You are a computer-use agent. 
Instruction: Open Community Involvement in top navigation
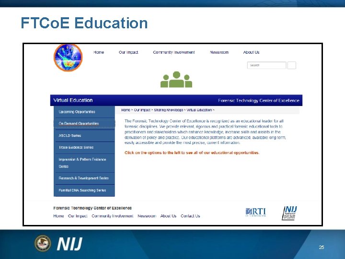click(174, 52)
